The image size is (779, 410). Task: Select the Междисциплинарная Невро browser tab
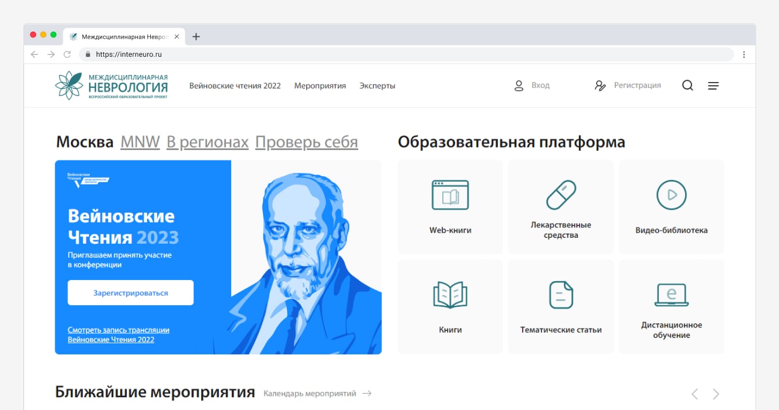pos(123,36)
